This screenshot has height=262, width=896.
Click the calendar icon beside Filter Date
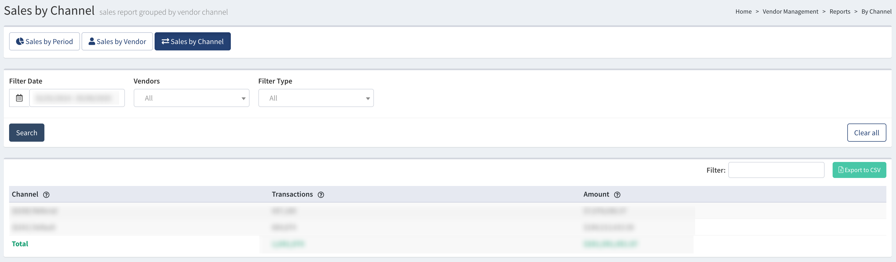click(x=20, y=98)
